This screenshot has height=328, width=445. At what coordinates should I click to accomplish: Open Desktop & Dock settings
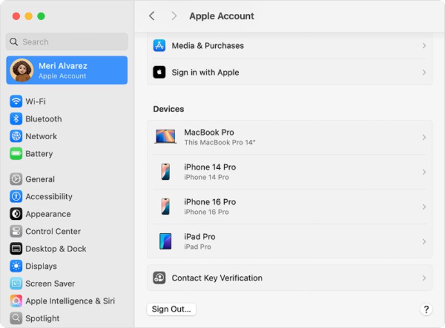[x=17, y=249]
